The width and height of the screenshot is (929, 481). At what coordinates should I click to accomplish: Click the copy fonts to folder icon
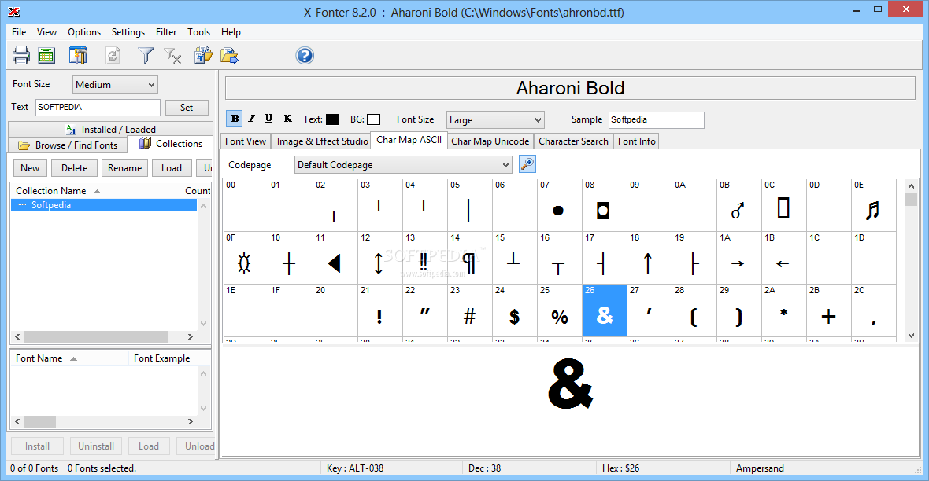click(203, 56)
